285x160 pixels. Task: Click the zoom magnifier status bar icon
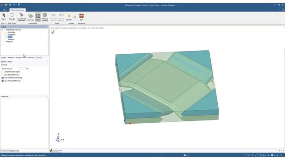(x=272, y=155)
